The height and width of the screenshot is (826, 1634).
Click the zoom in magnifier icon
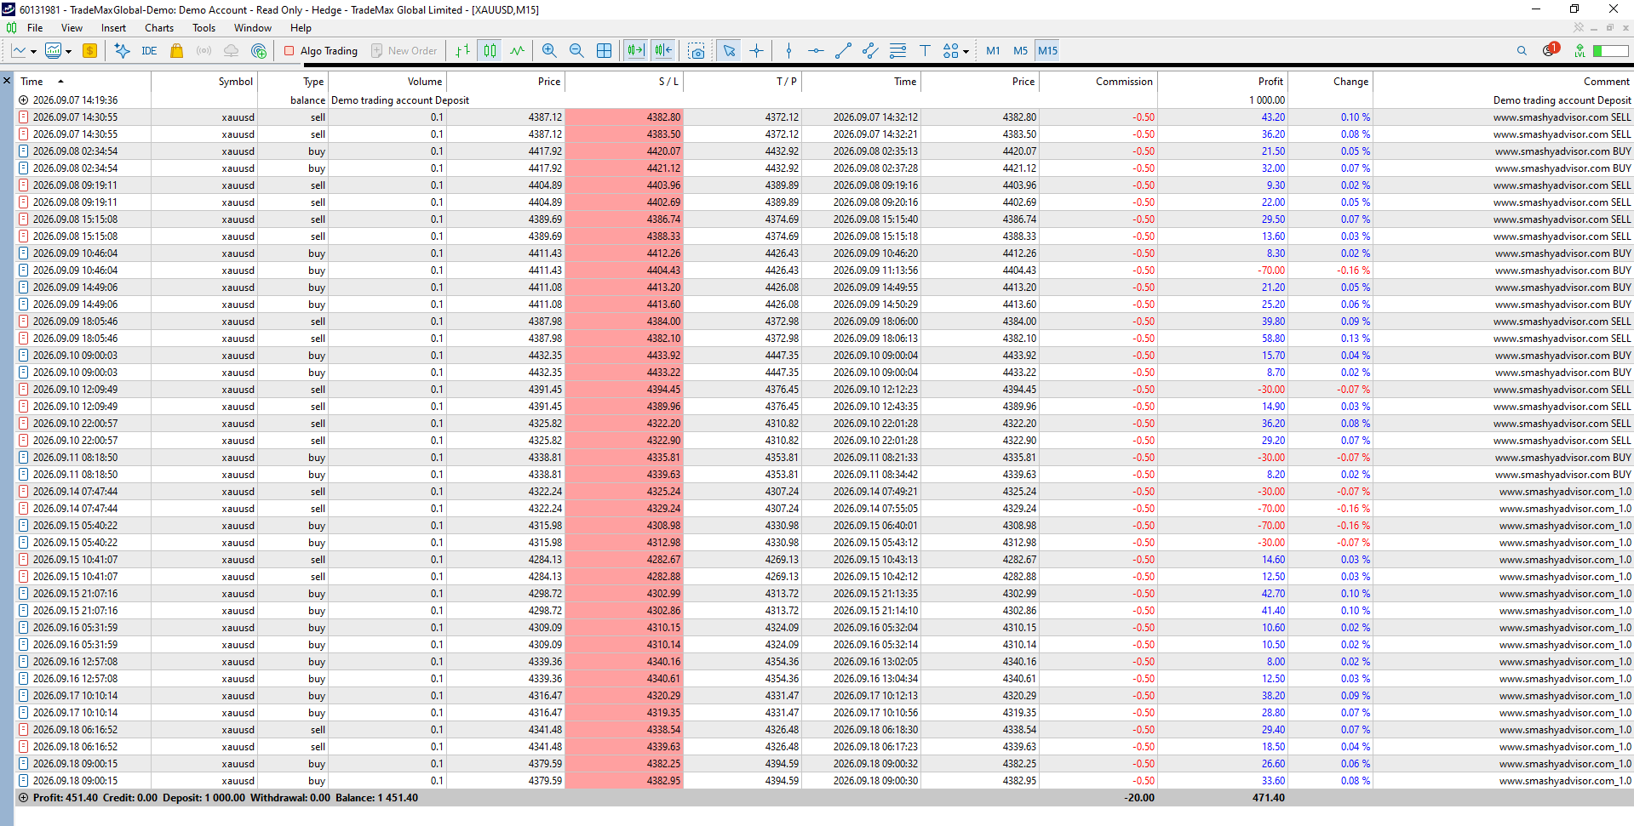click(549, 51)
